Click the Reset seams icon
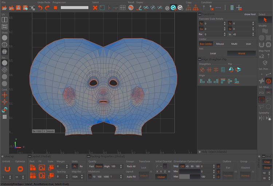 pos(131,8)
